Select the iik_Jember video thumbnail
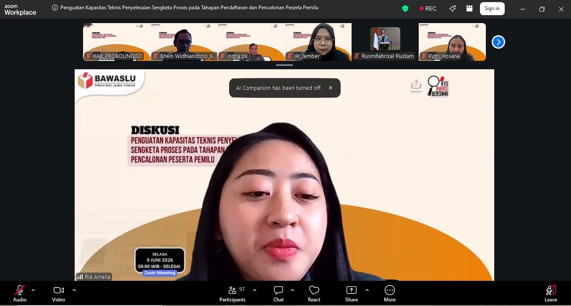Viewport: 571px width, 306px height. point(318,42)
